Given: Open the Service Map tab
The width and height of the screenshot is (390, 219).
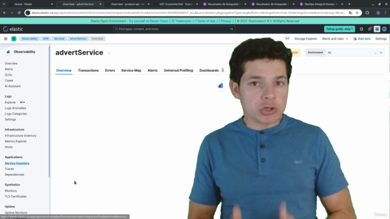Looking at the screenshot, I should [x=132, y=71].
